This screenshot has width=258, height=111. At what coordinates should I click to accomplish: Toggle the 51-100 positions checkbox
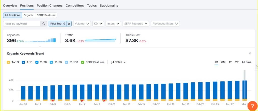66,62
